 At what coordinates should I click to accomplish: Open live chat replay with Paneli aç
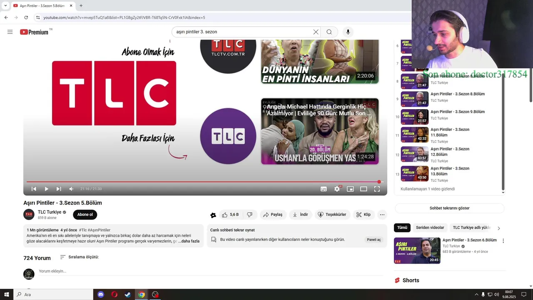[x=374, y=240]
